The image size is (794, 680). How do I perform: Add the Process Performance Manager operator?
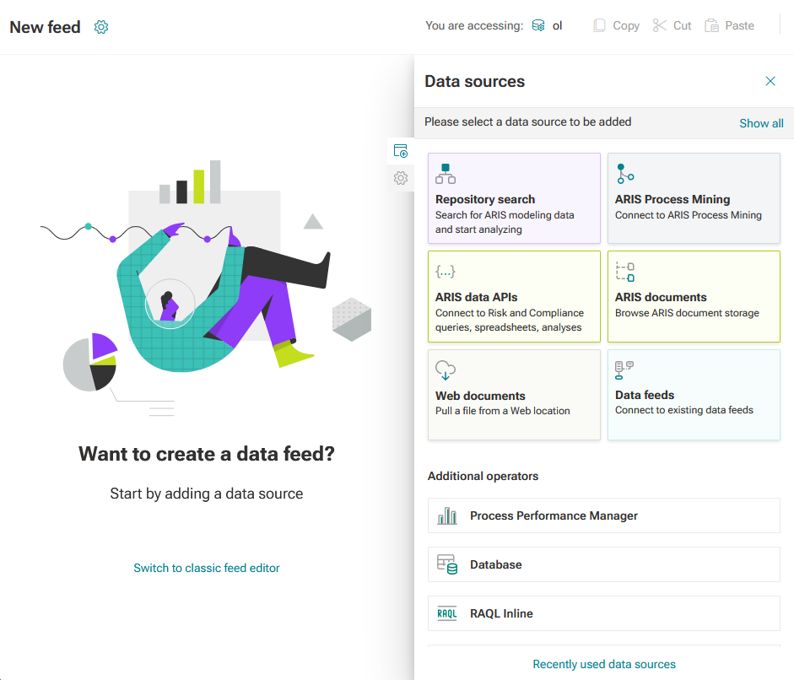[603, 515]
